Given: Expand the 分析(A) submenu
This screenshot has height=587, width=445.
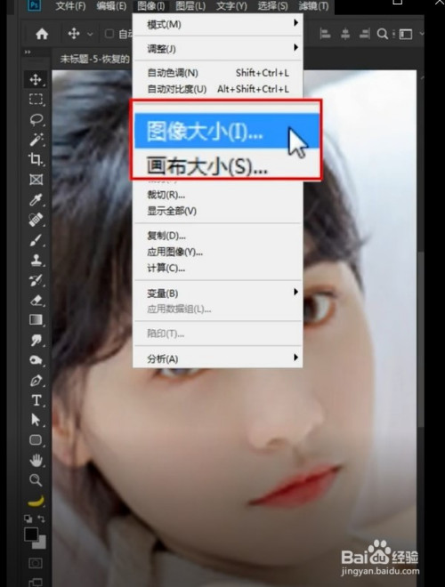Looking at the screenshot, I should pyautogui.click(x=218, y=358).
